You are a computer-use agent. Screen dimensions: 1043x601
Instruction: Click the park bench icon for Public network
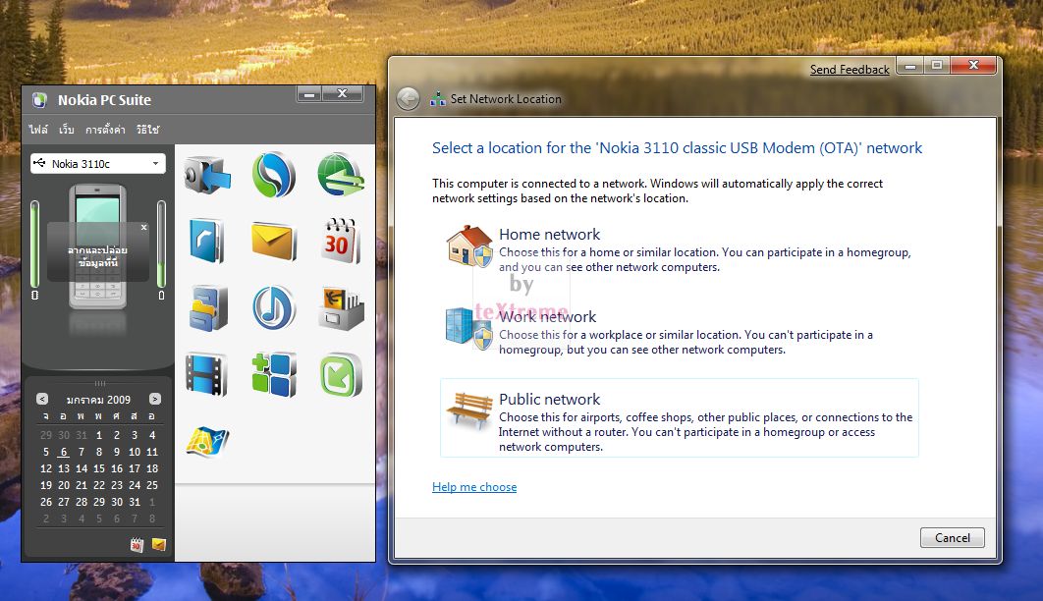click(468, 410)
